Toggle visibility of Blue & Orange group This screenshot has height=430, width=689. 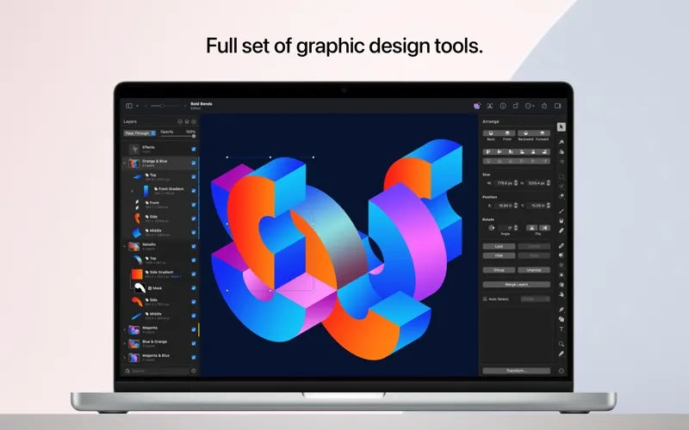click(193, 343)
